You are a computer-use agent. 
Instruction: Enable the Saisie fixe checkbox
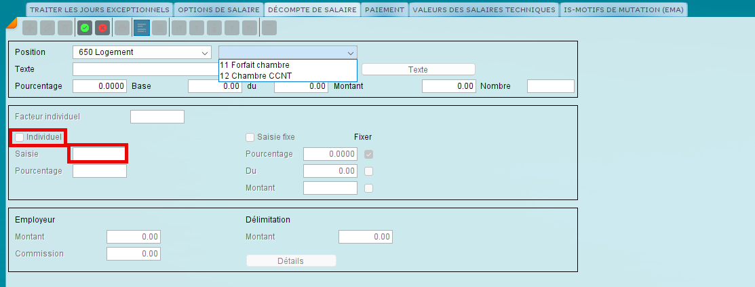coord(250,137)
